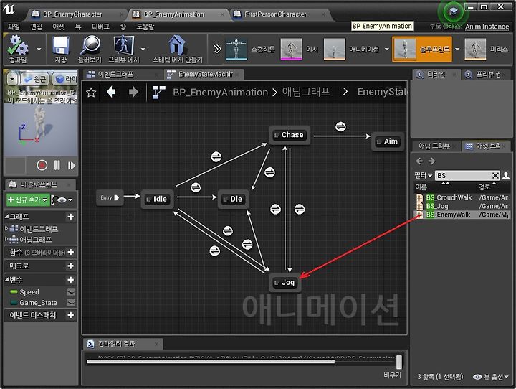Click Anim Instance parent class link
This screenshot has height=389, width=516.
point(487,27)
